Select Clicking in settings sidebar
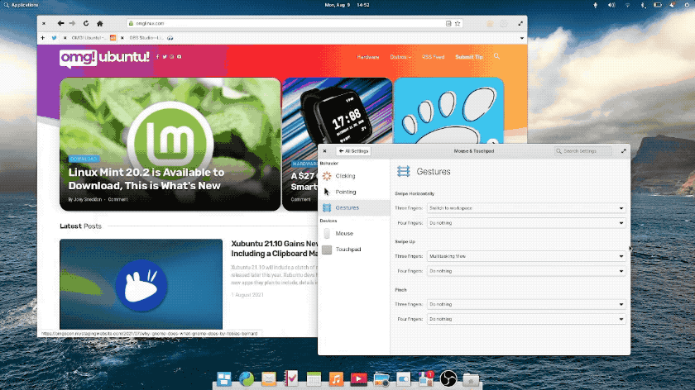Screen dimensions: 695x390 point(354,176)
